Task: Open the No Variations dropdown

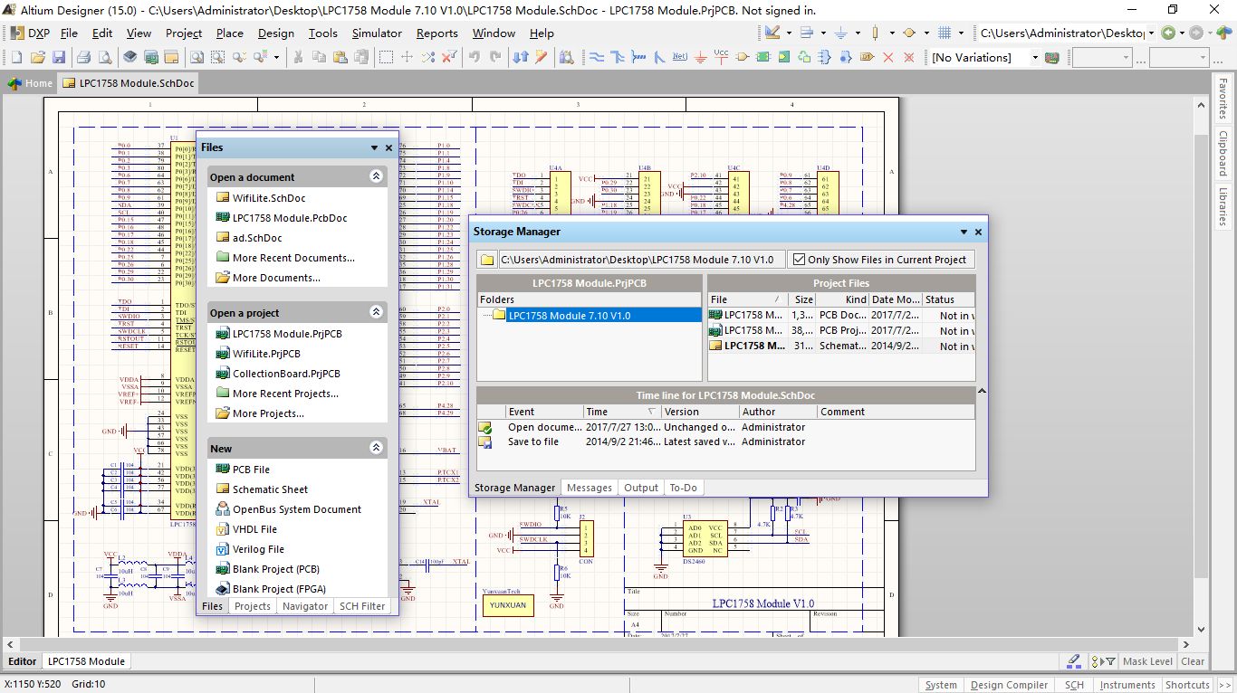Action: tap(1035, 57)
